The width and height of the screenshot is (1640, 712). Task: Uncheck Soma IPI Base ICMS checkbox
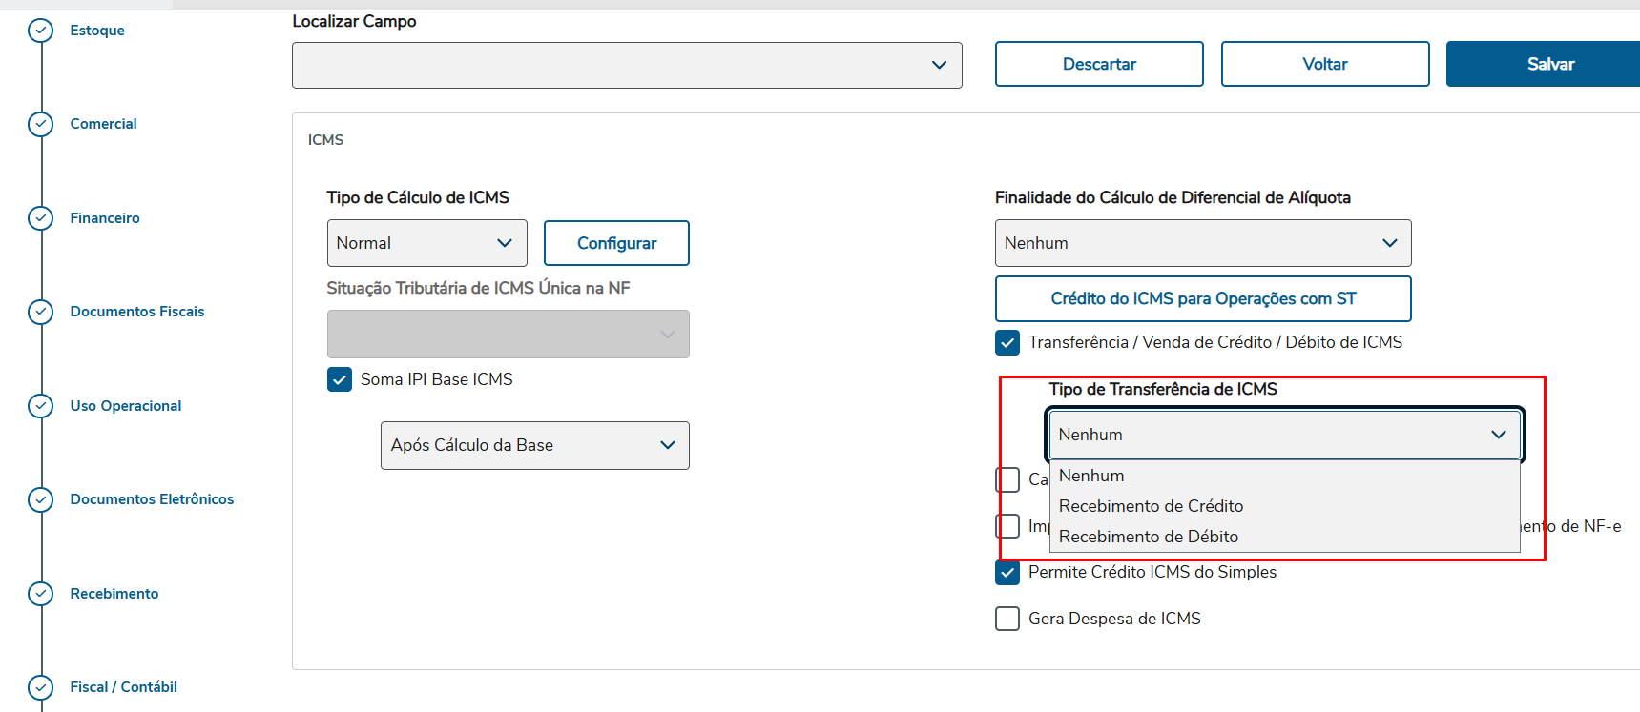point(340,379)
